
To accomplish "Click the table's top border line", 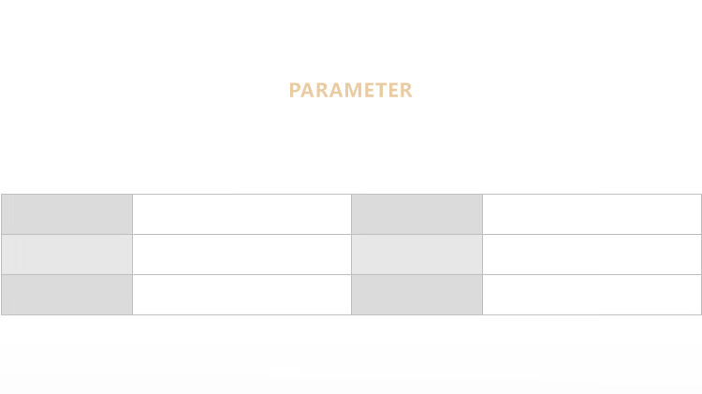I will point(281,194).
